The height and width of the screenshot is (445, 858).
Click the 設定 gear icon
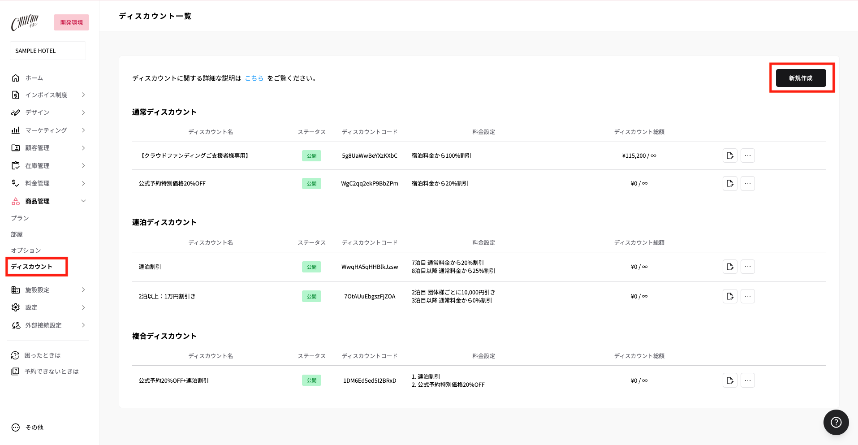[x=16, y=307]
